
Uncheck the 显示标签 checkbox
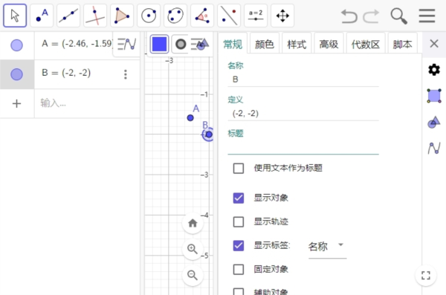pyautogui.click(x=239, y=245)
